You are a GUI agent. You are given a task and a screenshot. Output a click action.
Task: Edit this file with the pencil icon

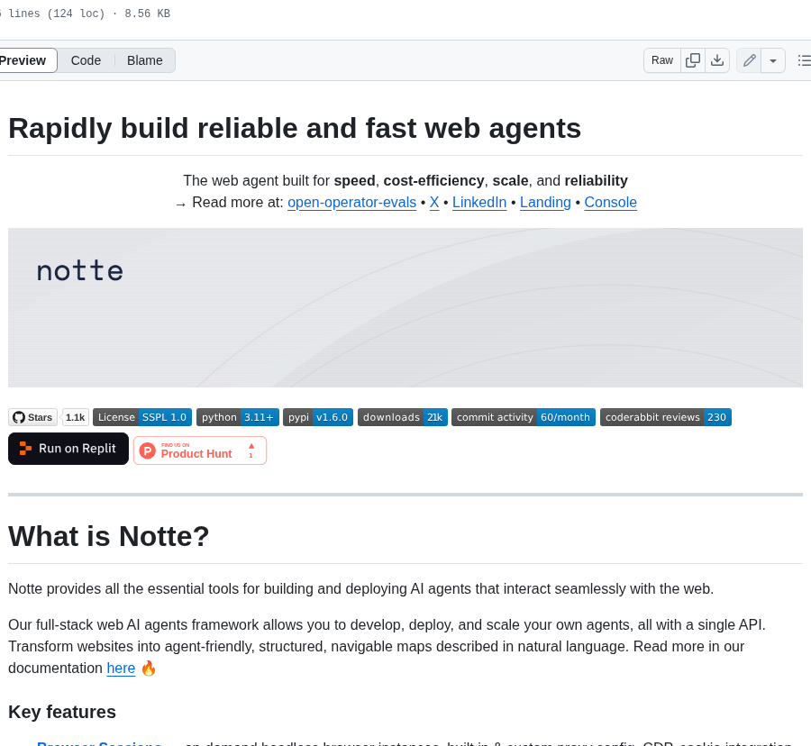pyautogui.click(x=749, y=59)
